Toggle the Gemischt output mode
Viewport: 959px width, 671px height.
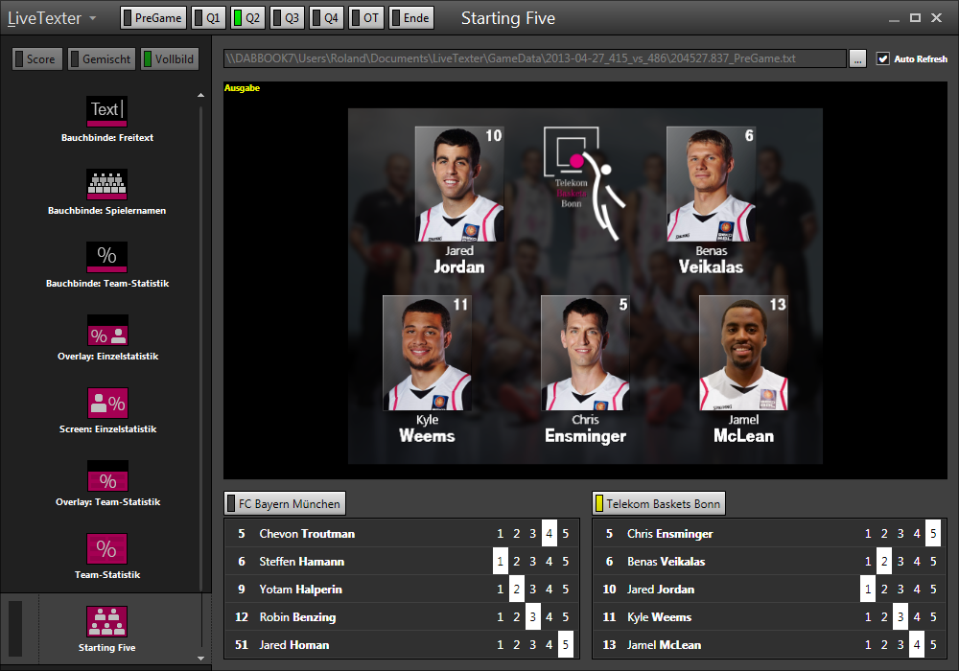tap(101, 59)
